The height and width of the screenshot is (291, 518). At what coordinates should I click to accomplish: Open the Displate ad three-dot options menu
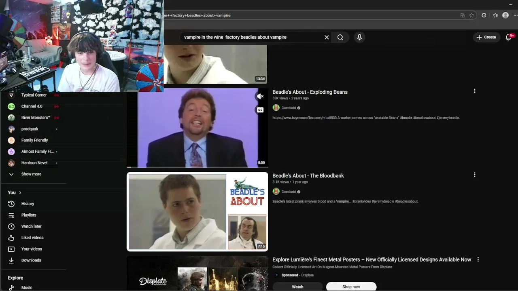tap(478, 259)
